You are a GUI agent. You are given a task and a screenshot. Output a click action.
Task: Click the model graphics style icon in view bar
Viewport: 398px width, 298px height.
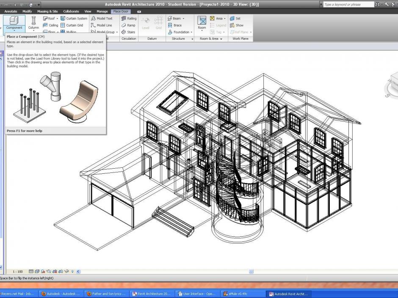pyautogui.click(x=37, y=271)
